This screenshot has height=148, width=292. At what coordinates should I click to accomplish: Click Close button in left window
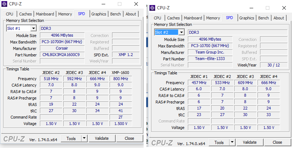coord(129,138)
